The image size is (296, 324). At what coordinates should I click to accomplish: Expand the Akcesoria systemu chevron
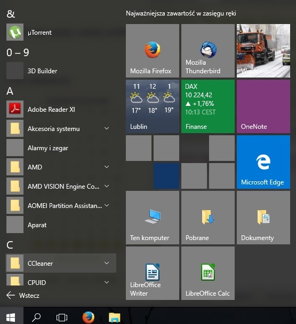point(107,128)
